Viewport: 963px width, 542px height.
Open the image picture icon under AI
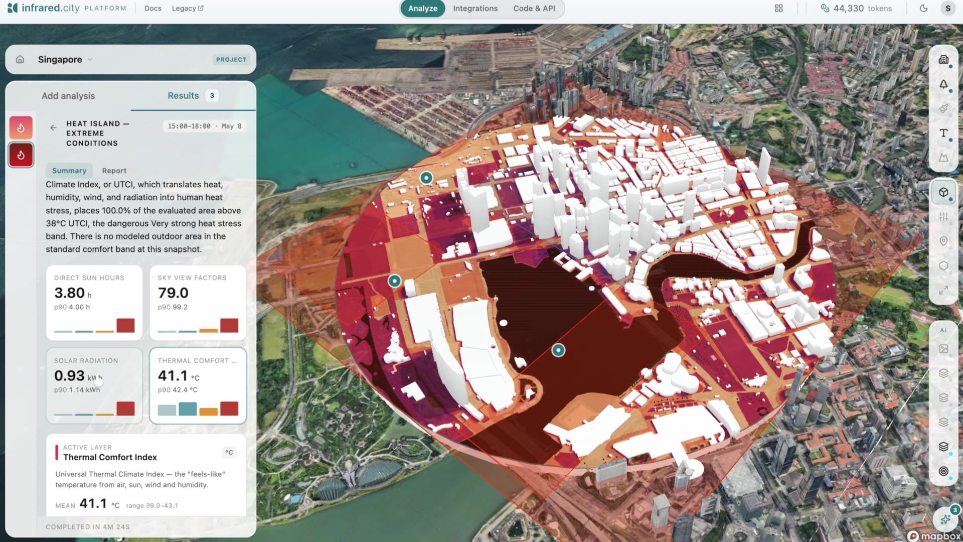point(943,349)
